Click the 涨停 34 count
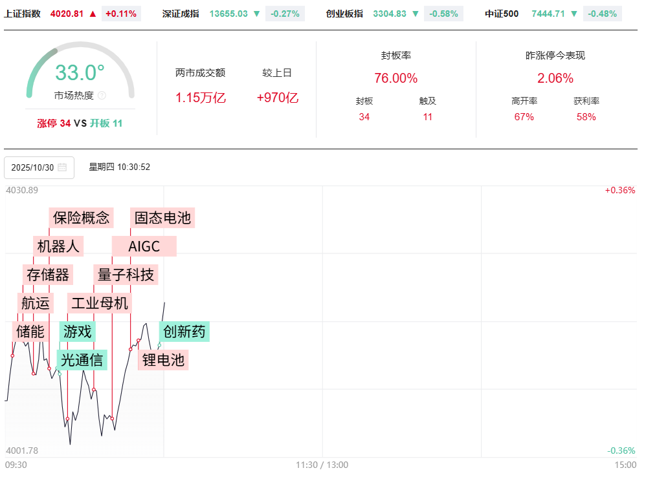The image size is (646, 477). [x=54, y=123]
